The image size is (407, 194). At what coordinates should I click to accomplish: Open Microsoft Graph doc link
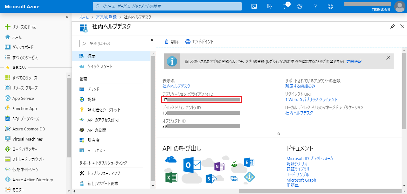(301, 180)
